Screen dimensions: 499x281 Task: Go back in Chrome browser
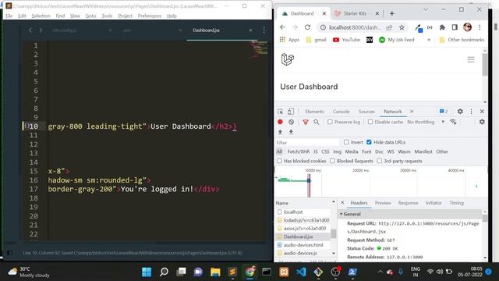click(282, 27)
